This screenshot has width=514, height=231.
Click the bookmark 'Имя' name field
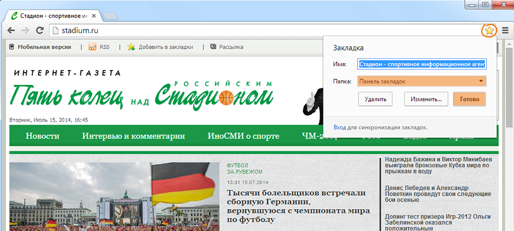pos(422,64)
